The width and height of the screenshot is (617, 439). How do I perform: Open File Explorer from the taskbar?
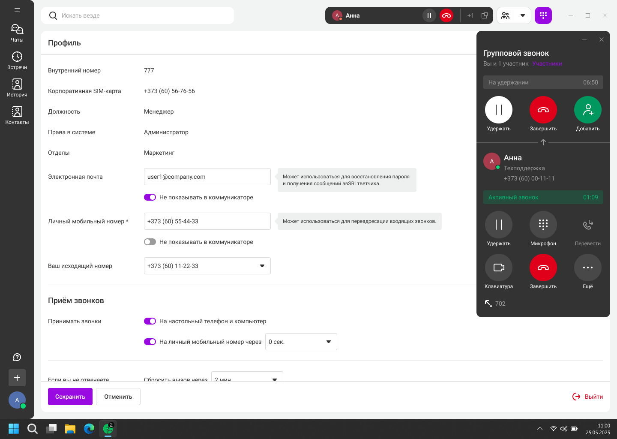tap(70, 429)
